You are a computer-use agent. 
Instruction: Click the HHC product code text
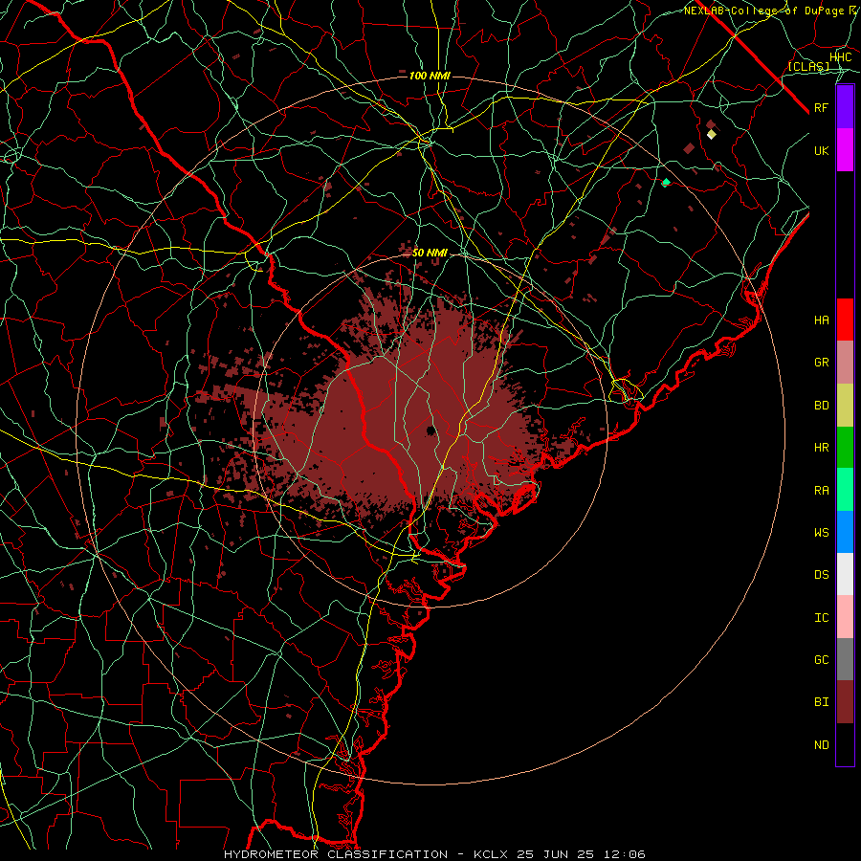[x=841, y=57]
